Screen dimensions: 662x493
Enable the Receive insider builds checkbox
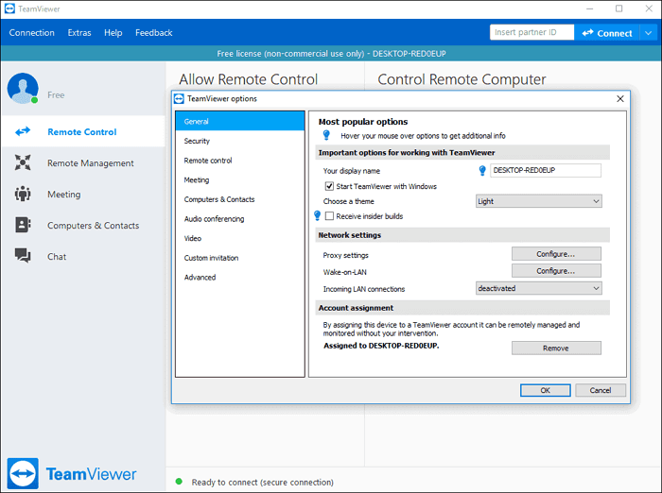tap(329, 216)
